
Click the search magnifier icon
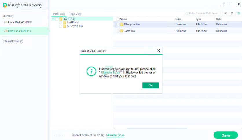coord(187,13)
